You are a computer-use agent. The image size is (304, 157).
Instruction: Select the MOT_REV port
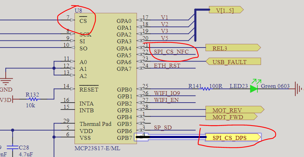coord(235,110)
